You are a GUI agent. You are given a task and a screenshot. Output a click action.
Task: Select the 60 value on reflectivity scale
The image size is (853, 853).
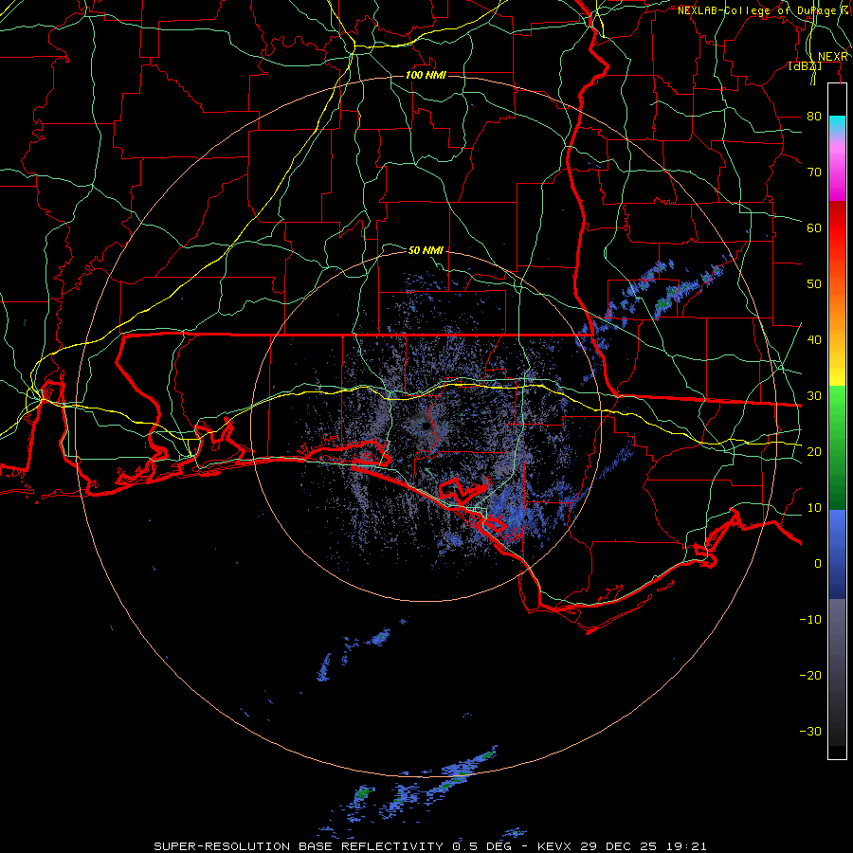[814, 227]
